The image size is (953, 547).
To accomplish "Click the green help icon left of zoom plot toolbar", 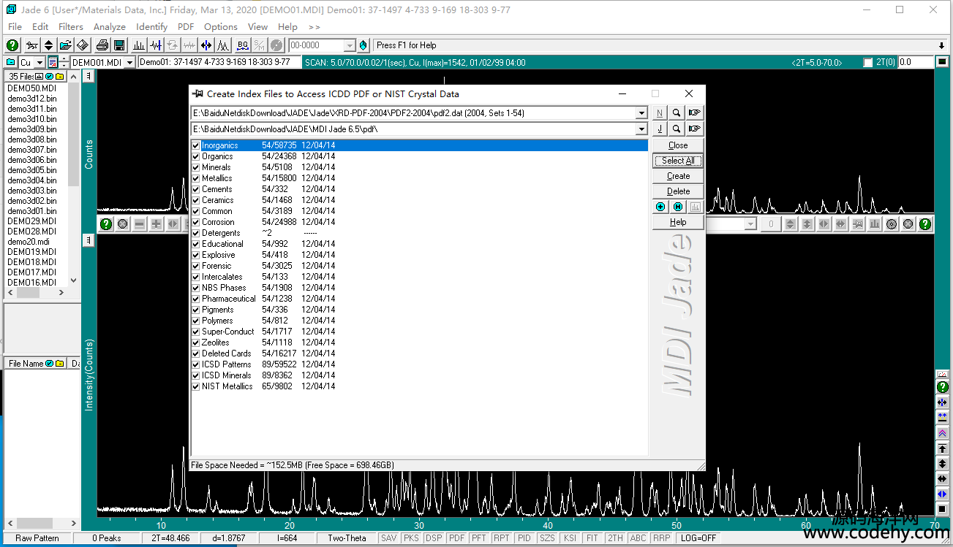I will (x=106, y=224).
